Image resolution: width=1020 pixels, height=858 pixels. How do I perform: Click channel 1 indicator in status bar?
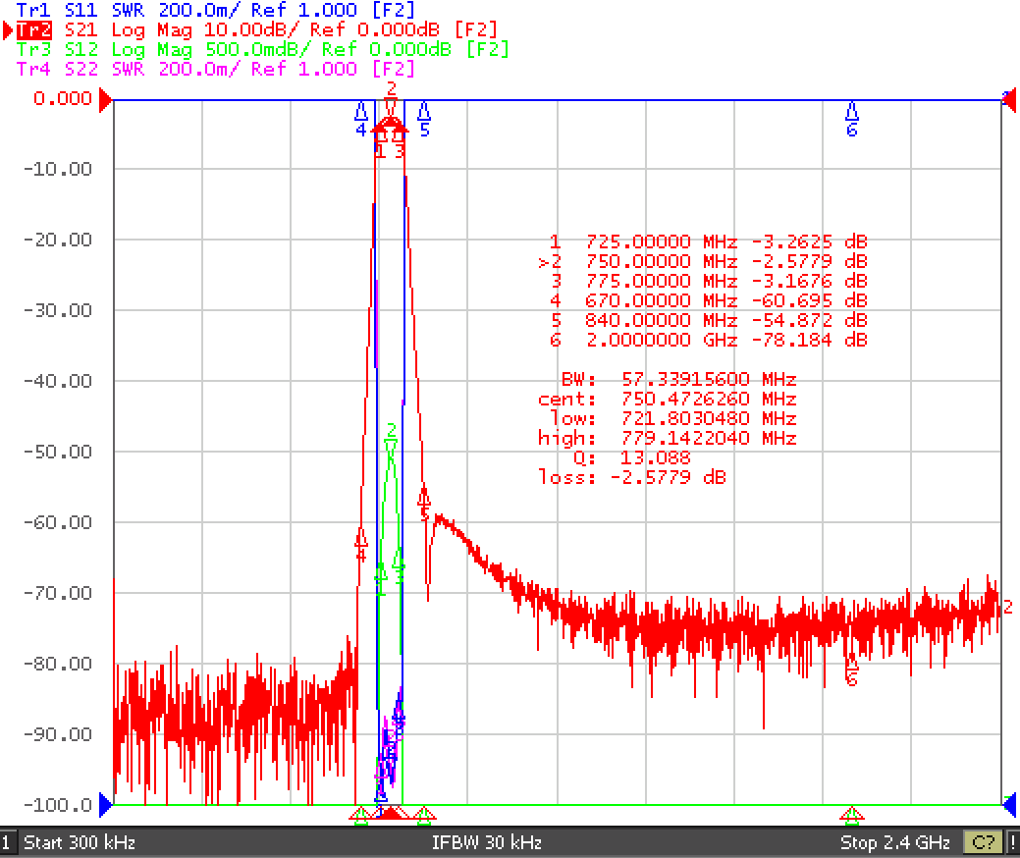(7, 842)
